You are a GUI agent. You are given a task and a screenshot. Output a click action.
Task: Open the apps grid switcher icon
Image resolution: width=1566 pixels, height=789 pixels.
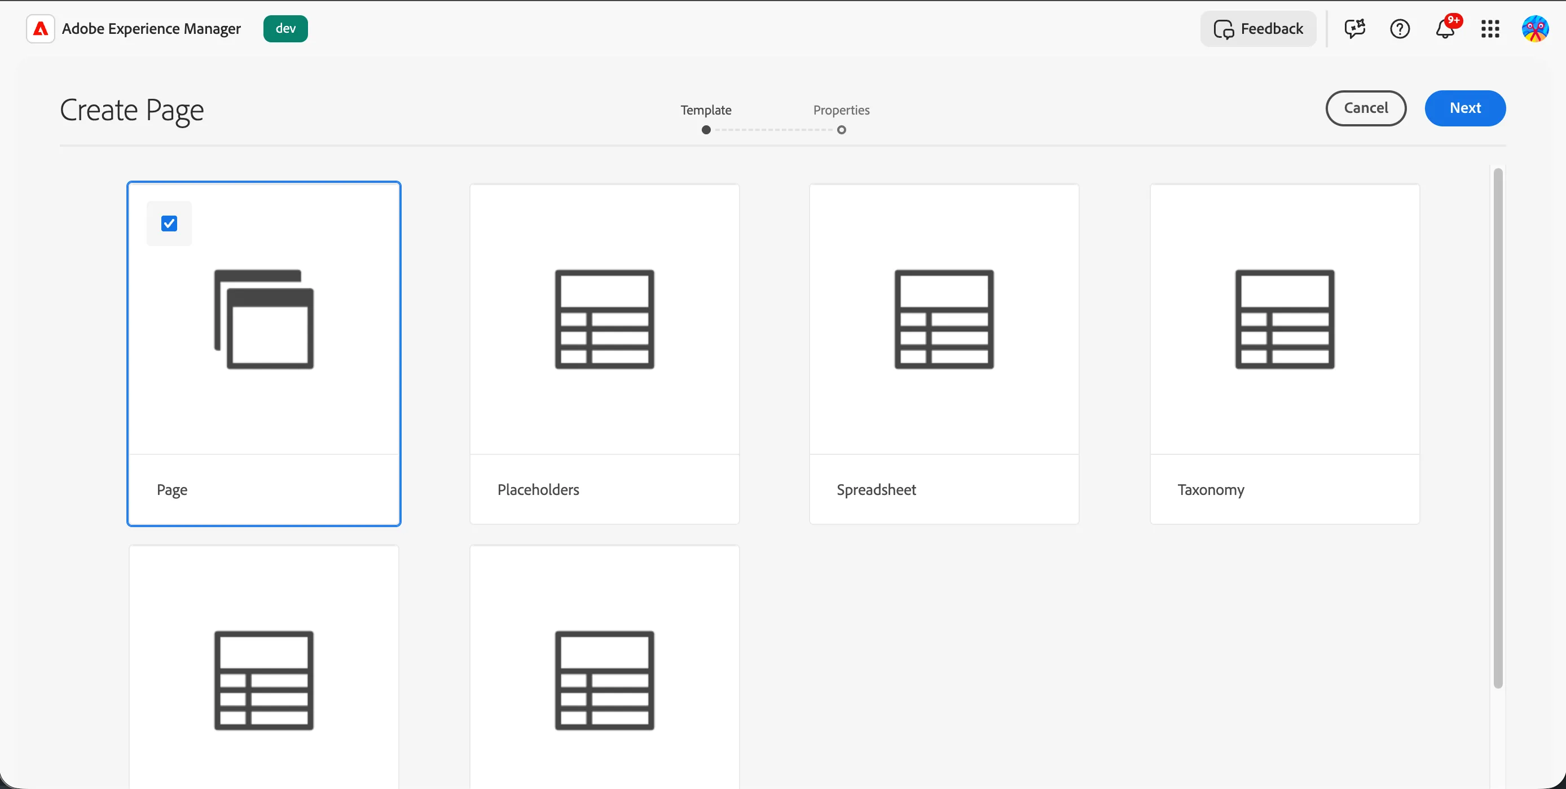1490,29
